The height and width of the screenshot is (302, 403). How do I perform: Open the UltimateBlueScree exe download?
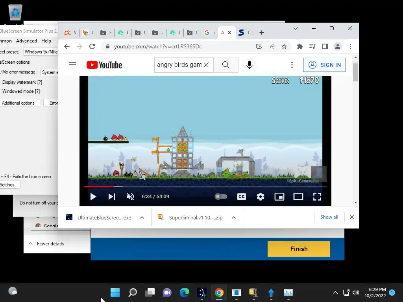100,217
